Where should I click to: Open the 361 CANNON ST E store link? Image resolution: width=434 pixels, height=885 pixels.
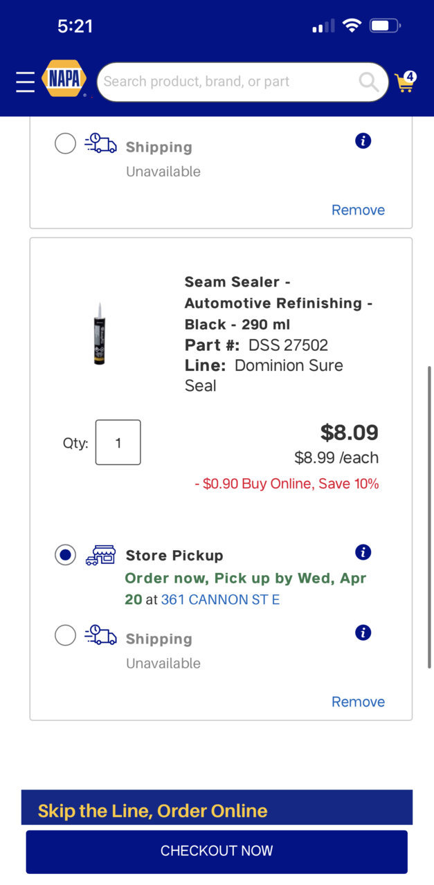220,600
